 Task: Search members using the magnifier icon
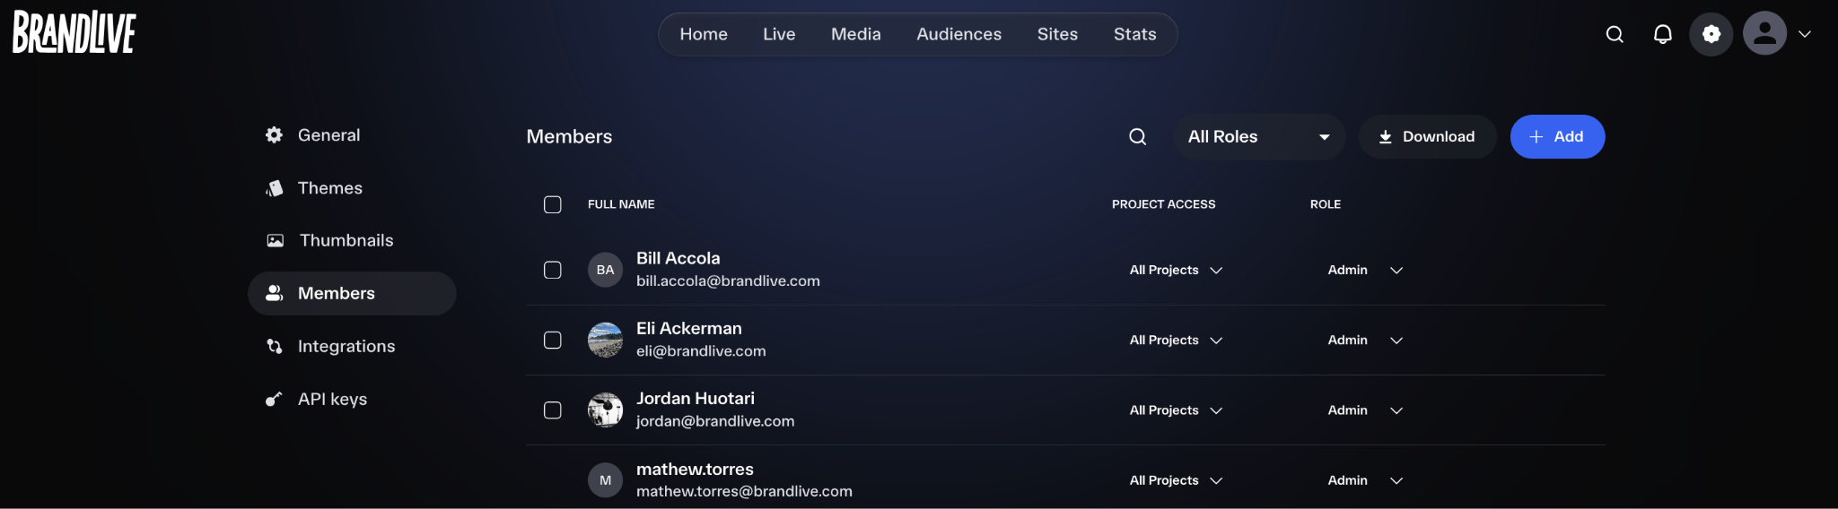[x=1138, y=136]
